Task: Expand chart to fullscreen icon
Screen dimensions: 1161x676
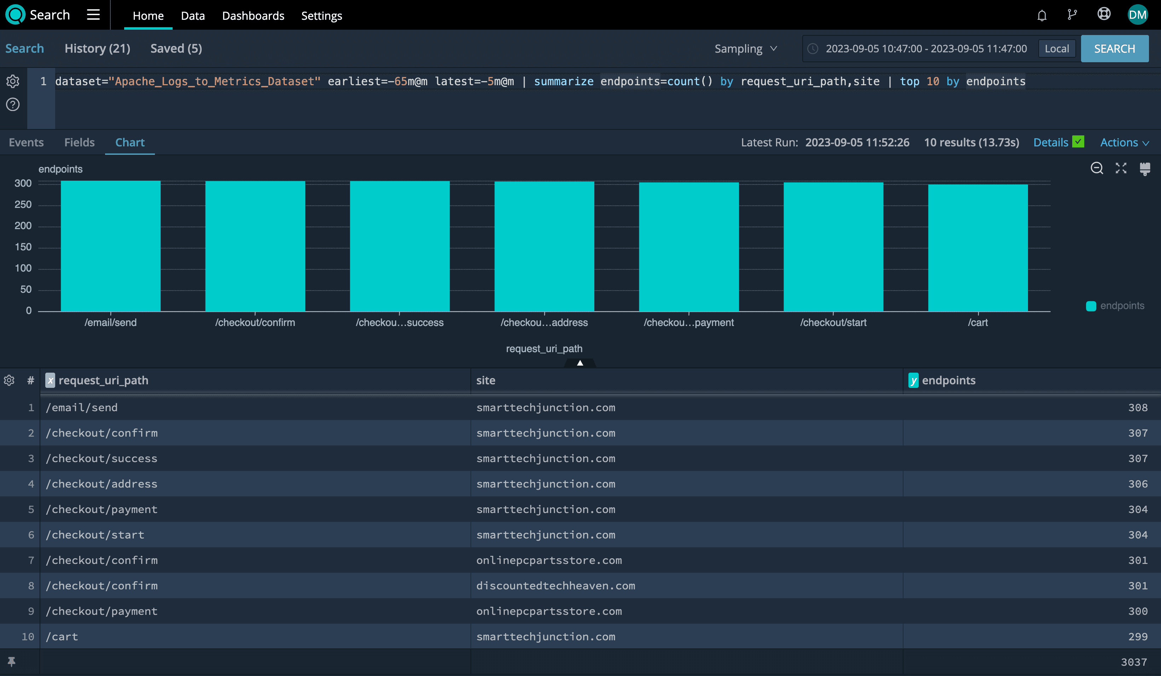Action: pyautogui.click(x=1121, y=168)
